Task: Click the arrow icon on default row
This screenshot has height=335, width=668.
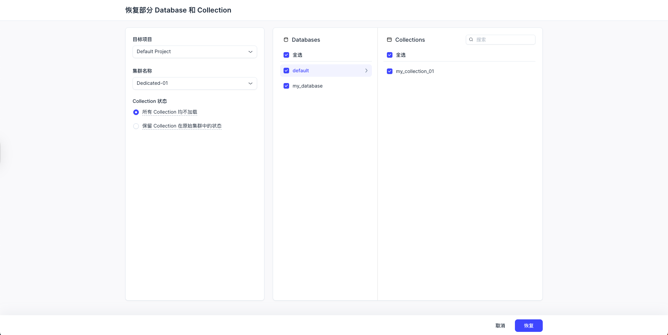Action: point(366,71)
